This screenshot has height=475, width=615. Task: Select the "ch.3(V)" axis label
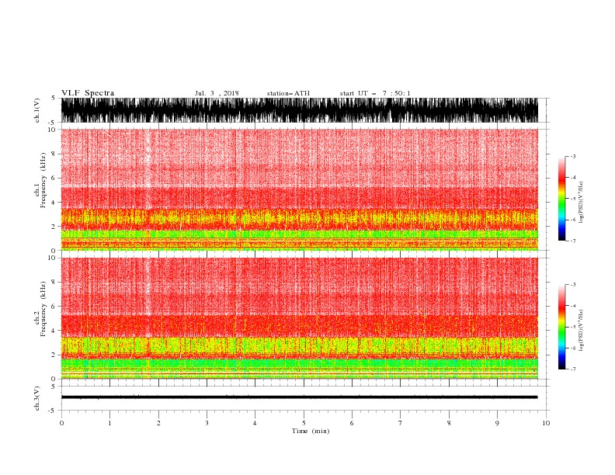(37, 398)
